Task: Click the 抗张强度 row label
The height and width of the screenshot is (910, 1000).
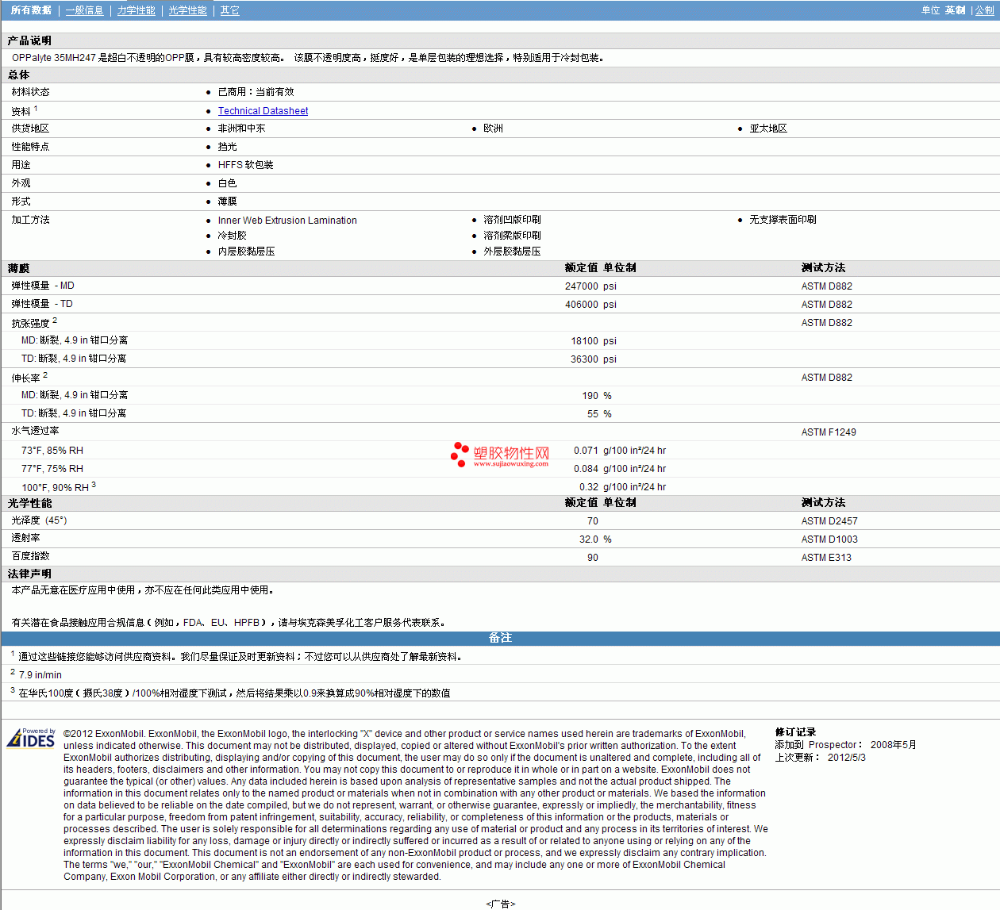Action: coord(30,323)
